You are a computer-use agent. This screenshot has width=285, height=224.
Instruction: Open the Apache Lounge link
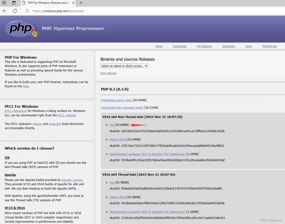tap(72, 180)
